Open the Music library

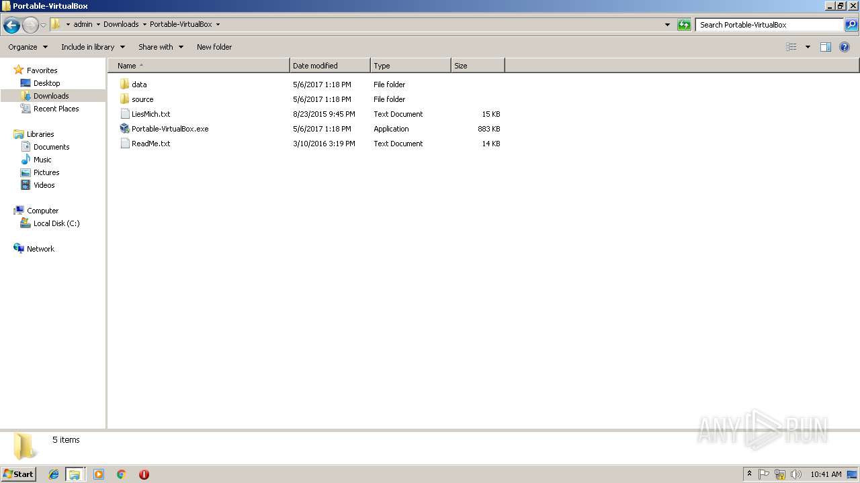coord(42,160)
